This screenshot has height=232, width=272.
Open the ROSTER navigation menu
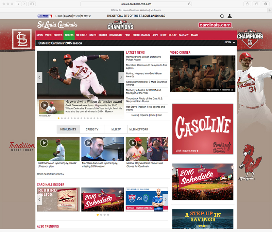pyautogui.click(x=103, y=35)
